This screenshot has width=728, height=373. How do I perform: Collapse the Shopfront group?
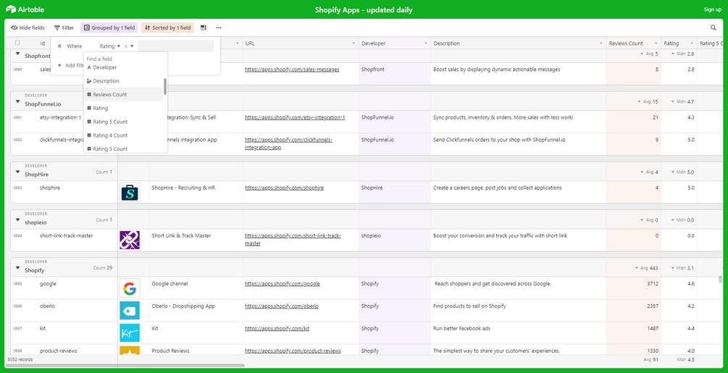point(17,54)
